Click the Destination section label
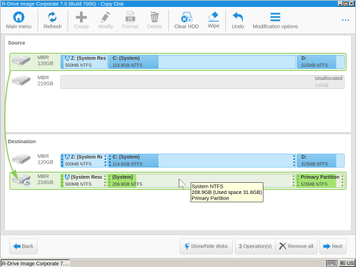 tap(22, 141)
